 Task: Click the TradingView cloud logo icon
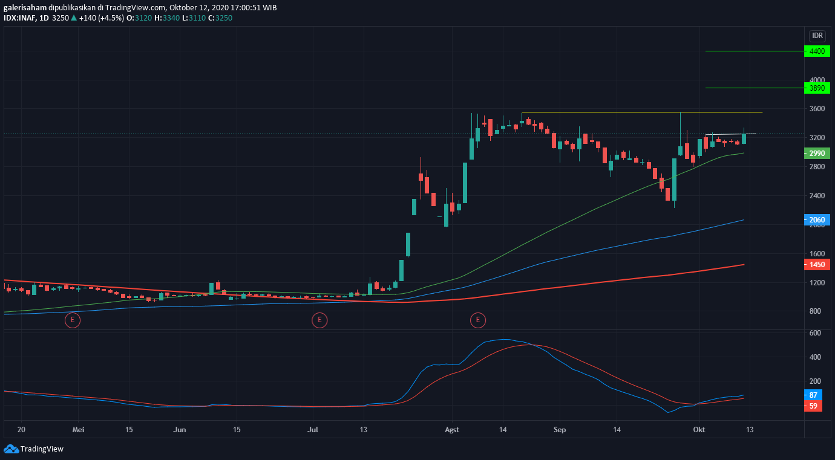(11, 449)
